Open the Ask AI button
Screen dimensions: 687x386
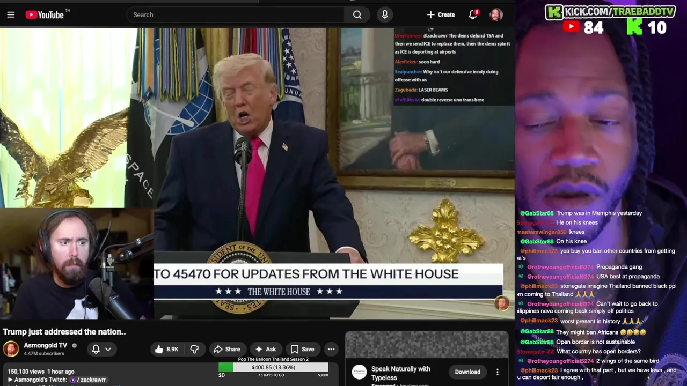click(x=266, y=349)
